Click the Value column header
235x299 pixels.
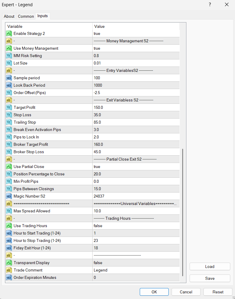pyautogui.click(x=136, y=26)
